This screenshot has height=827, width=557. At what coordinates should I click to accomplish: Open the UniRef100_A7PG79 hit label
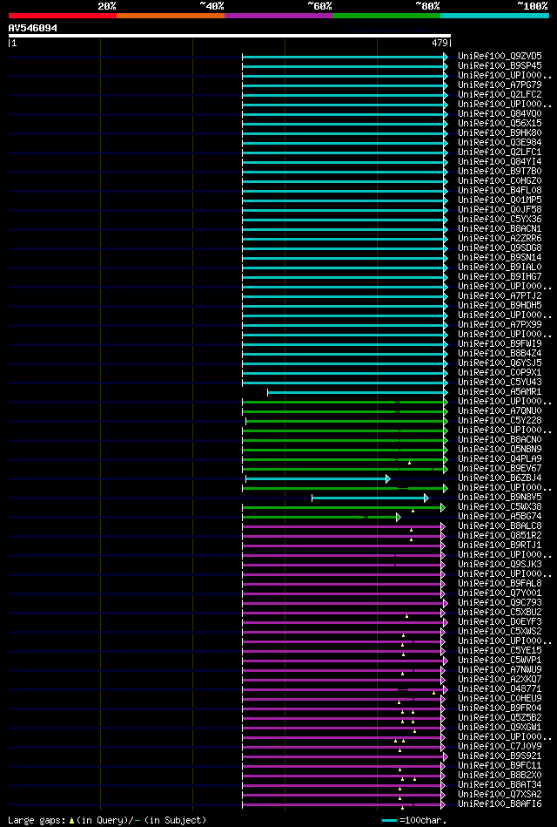[x=500, y=85]
